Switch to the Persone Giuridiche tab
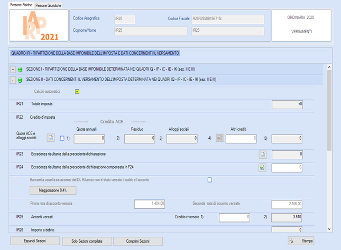This screenshot has height=250, width=341. pyautogui.click(x=48, y=5)
